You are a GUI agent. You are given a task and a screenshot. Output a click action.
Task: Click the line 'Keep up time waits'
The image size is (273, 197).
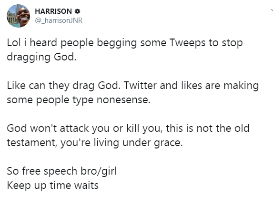[x=52, y=186]
